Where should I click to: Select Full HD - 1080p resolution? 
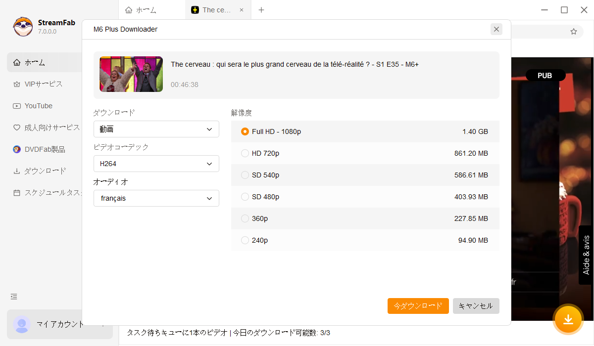point(245,131)
